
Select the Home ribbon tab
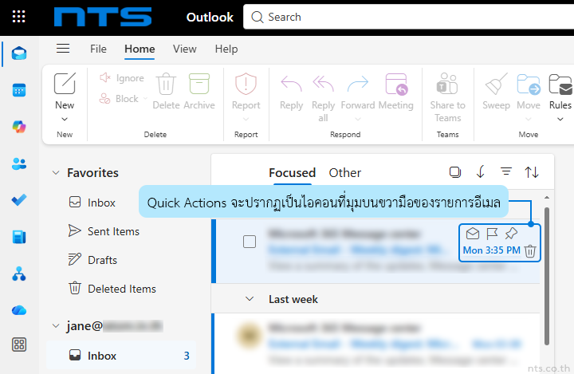[x=140, y=49]
